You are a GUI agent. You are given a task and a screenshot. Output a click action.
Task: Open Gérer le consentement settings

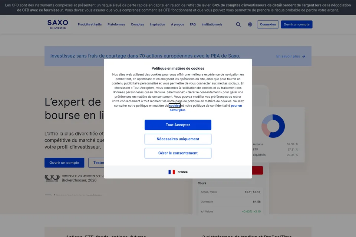point(178,153)
